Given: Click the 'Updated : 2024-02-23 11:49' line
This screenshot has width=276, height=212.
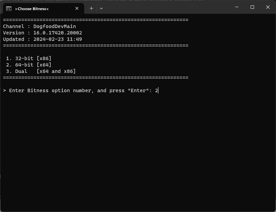Looking at the screenshot, I should click(43, 39).
